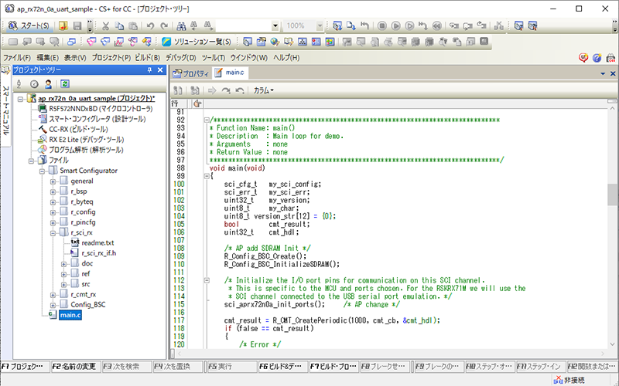Close the project tree panel

(x=160, y=69)
